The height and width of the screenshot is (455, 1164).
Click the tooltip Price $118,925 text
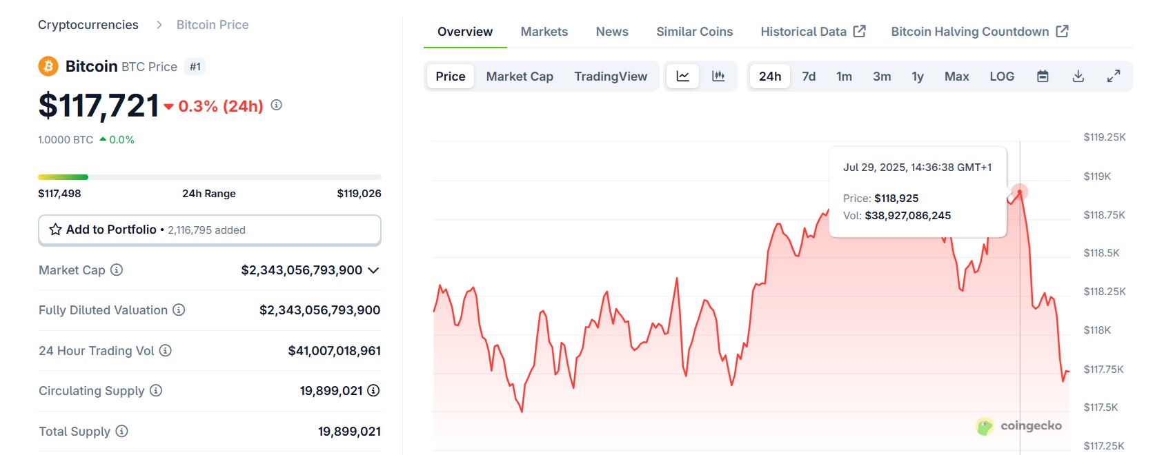point(880,199)
